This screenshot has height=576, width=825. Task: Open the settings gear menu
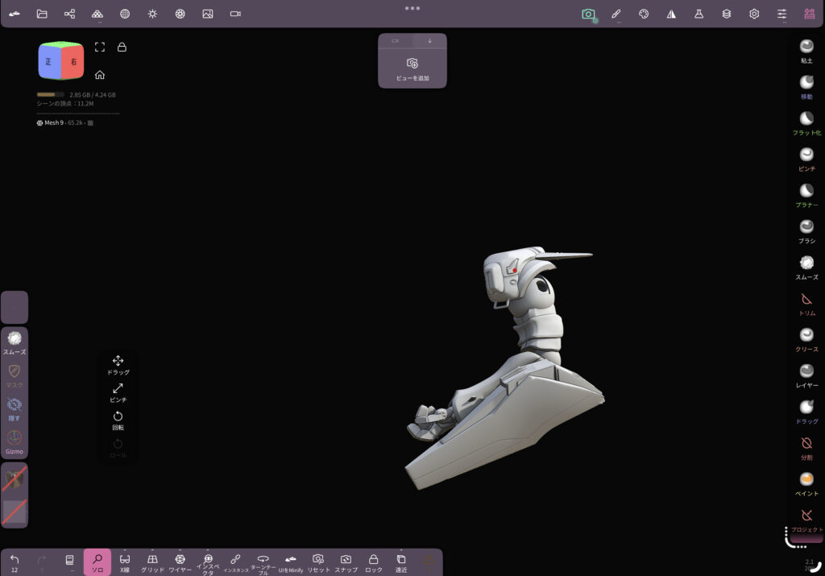[754, 15]
